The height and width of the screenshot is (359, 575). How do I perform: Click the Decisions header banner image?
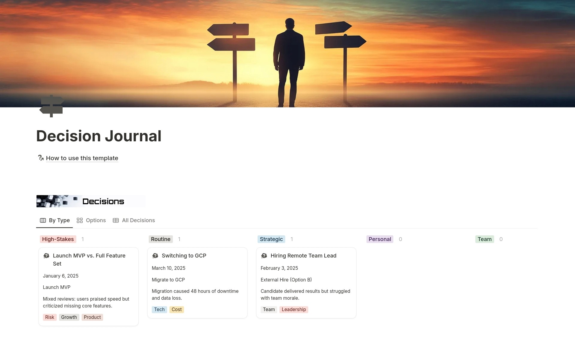click(90, 201)
